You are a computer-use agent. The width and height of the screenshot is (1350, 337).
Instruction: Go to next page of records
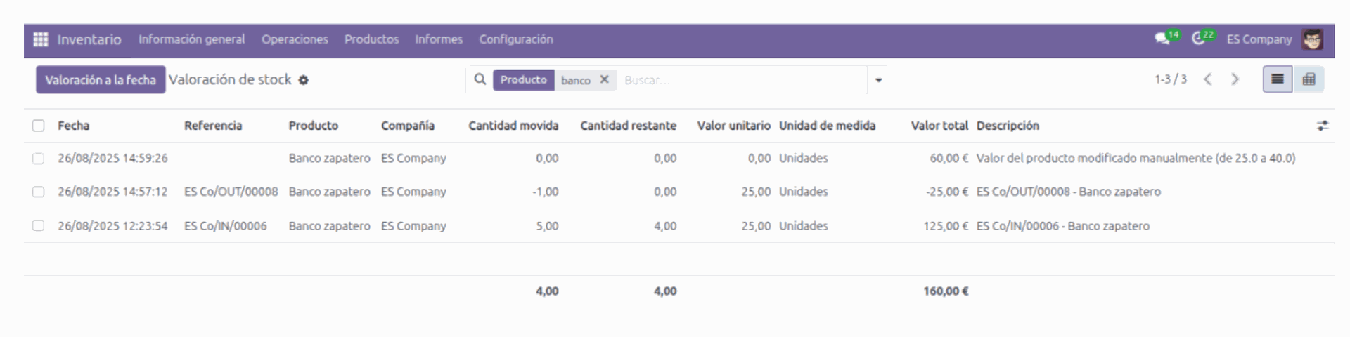pos(1235,79)
